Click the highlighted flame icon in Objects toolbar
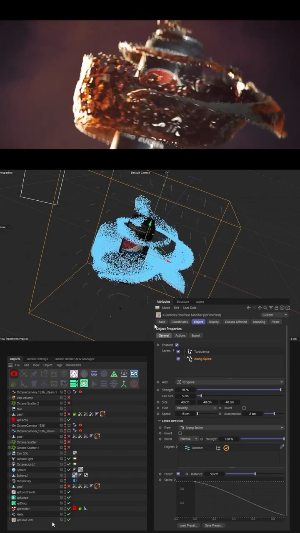Screen dimensions: 300x533 74,374
